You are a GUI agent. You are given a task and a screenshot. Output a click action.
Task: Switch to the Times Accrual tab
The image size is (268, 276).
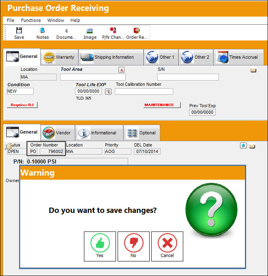coord(238,57)
